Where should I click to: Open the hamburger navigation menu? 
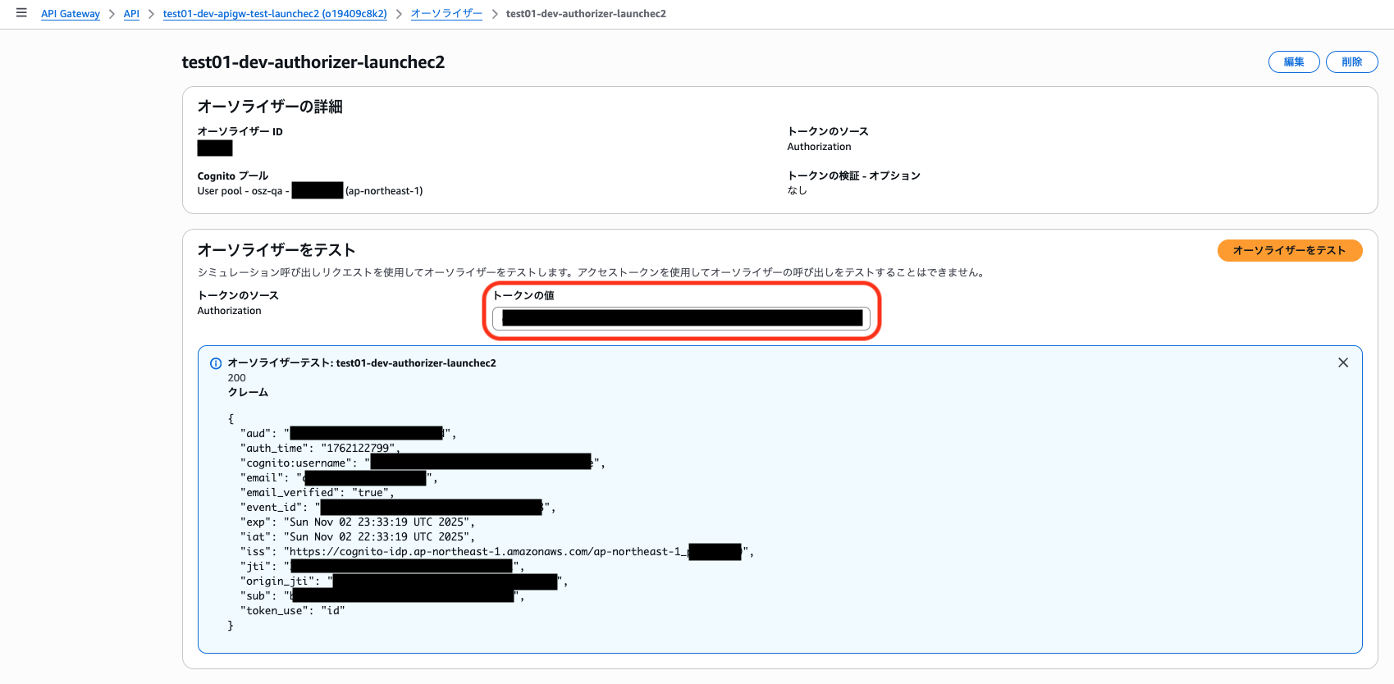coord(21,13)
